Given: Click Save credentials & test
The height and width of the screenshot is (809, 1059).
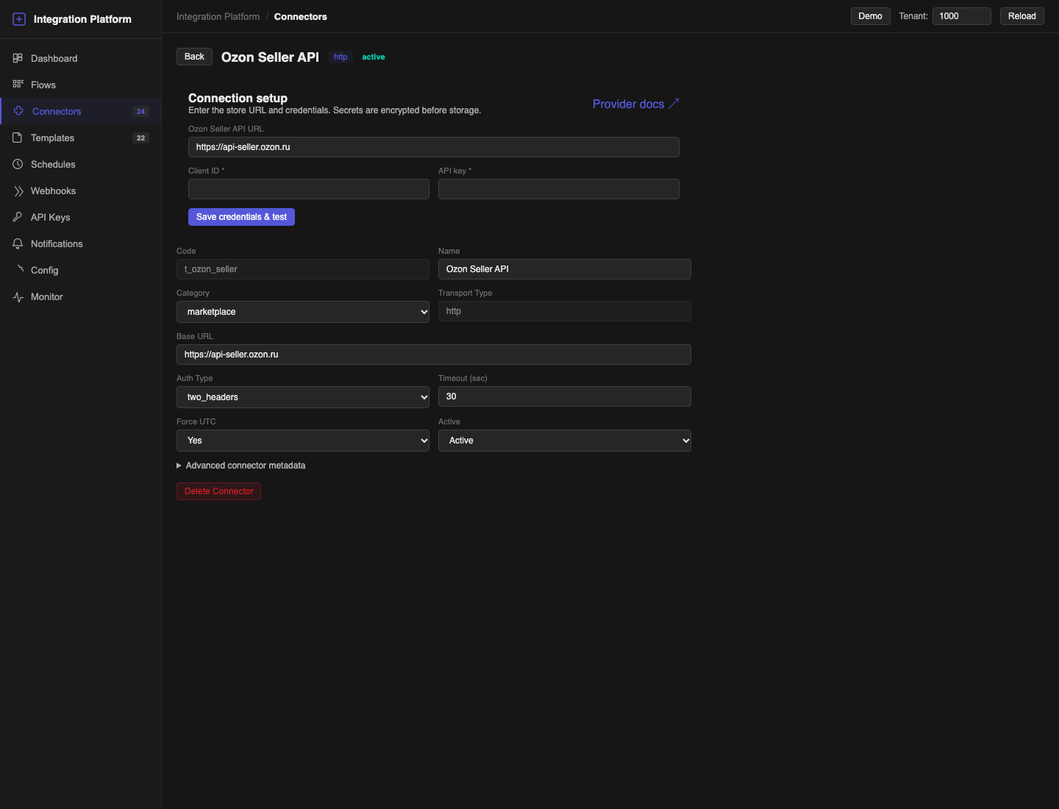Looking at the screenshot, I should click(241, 217).
